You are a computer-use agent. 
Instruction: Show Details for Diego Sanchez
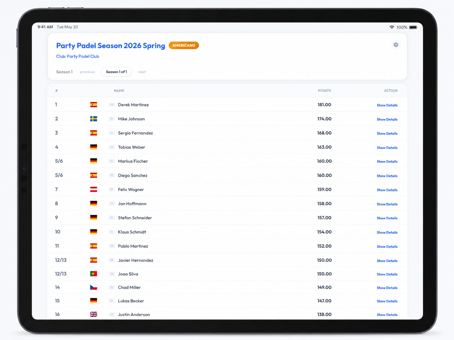click(387, 176)
